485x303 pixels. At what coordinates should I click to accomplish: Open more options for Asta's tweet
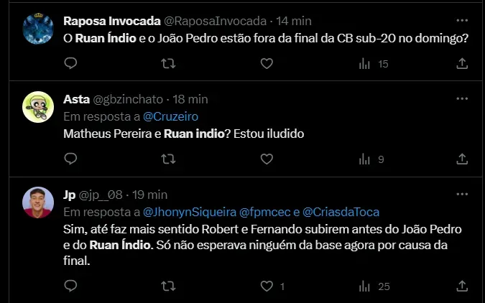pos(461,98)
